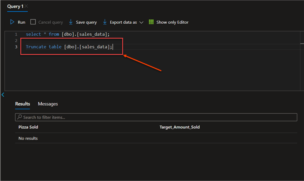Screen dimensions: 304x181
Task: Click the green Show only Editor grid icon
Action: (151, 22)
